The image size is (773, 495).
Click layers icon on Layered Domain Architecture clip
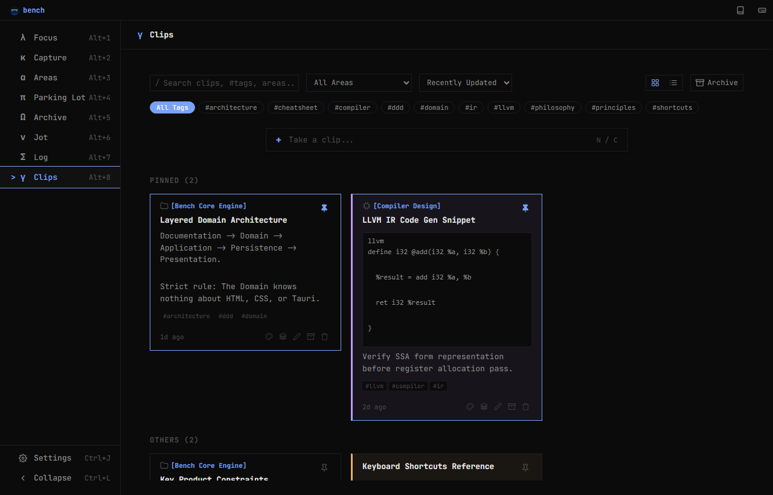283,337
